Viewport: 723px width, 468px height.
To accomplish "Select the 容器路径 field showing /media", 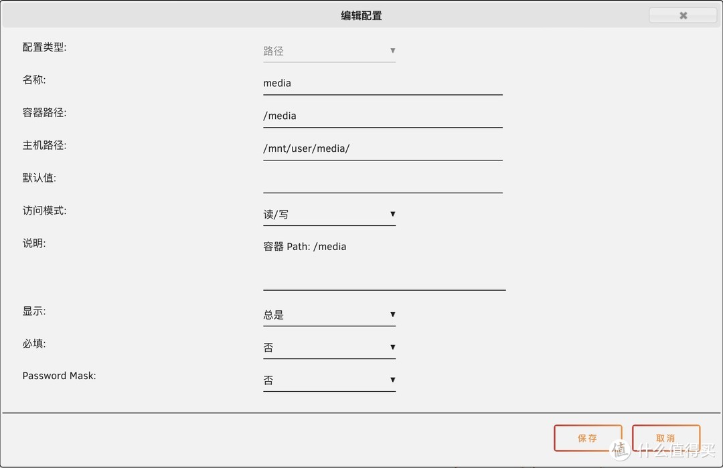I will [x=382, y=116].
